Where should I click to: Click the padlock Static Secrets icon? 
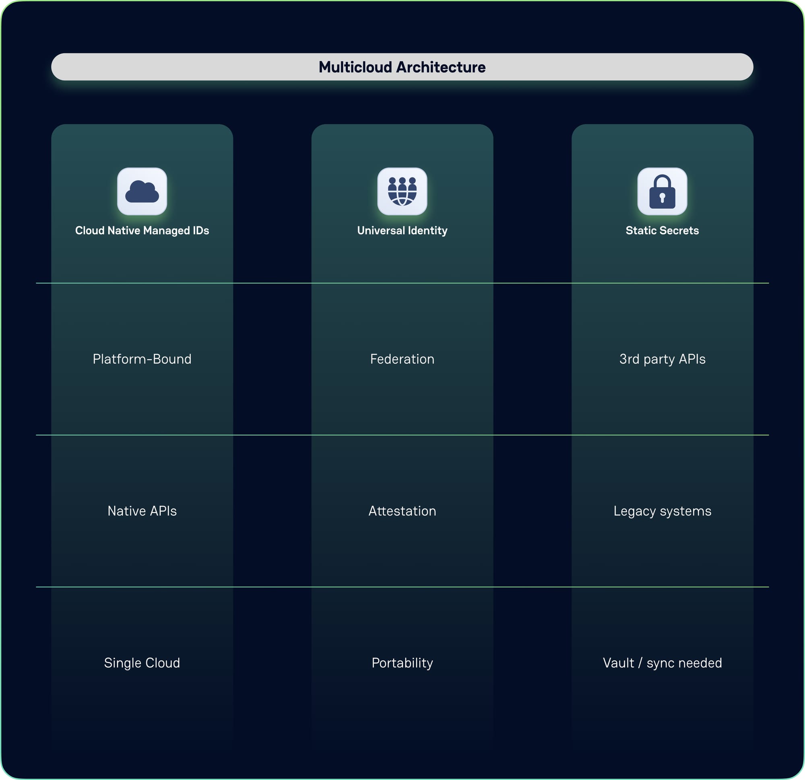(662, 191)
